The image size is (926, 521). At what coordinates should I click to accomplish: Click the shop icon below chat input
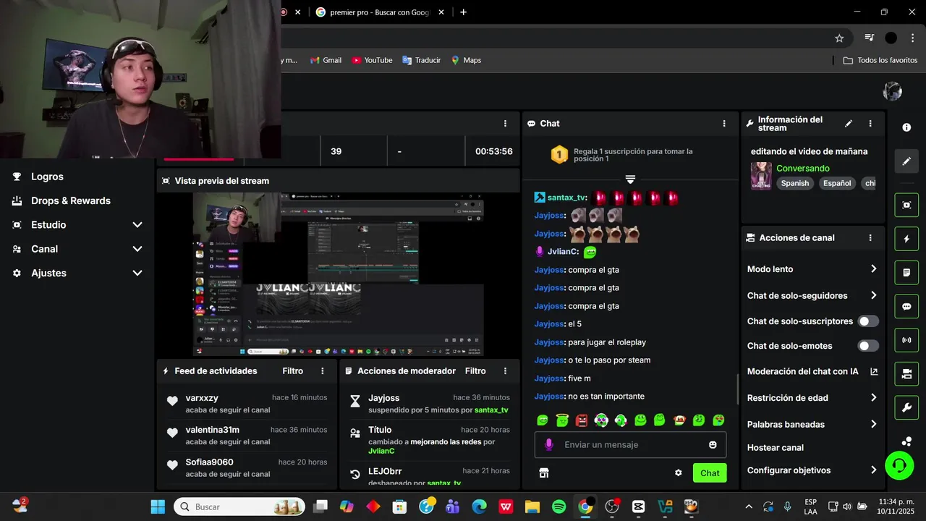point(544,473)
